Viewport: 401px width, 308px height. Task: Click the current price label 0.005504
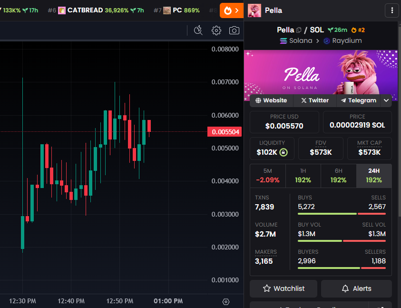point(225,132)
